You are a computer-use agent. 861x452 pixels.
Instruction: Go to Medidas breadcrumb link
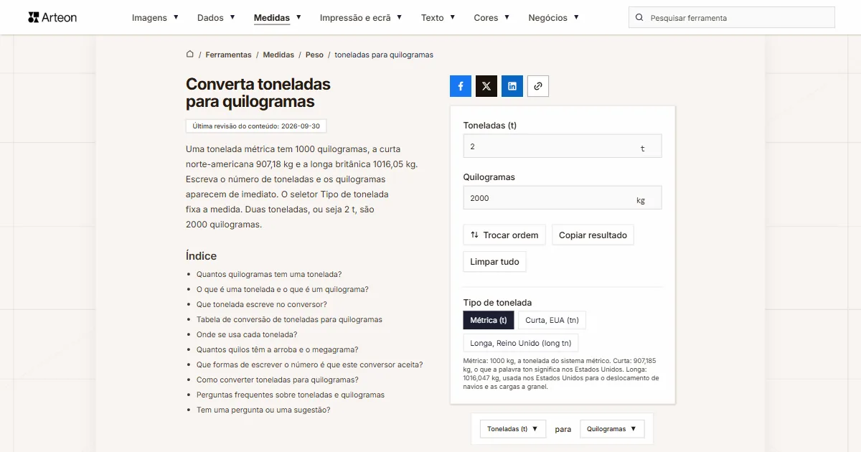[278, 55]
